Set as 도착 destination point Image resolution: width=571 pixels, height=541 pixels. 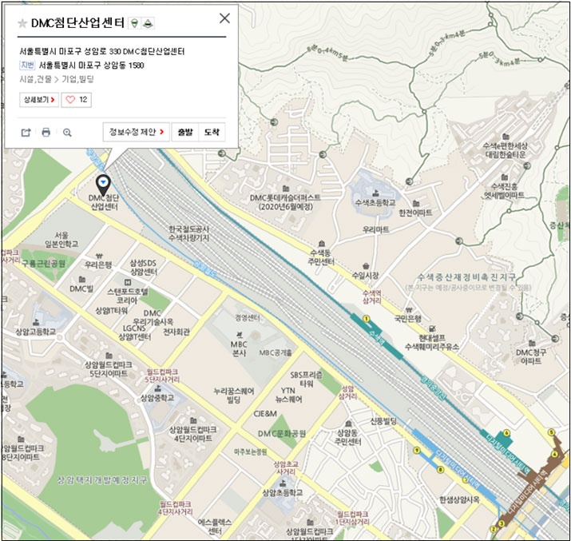click(x=211, y=132)
